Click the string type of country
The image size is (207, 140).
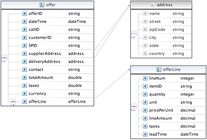[178, 54]
